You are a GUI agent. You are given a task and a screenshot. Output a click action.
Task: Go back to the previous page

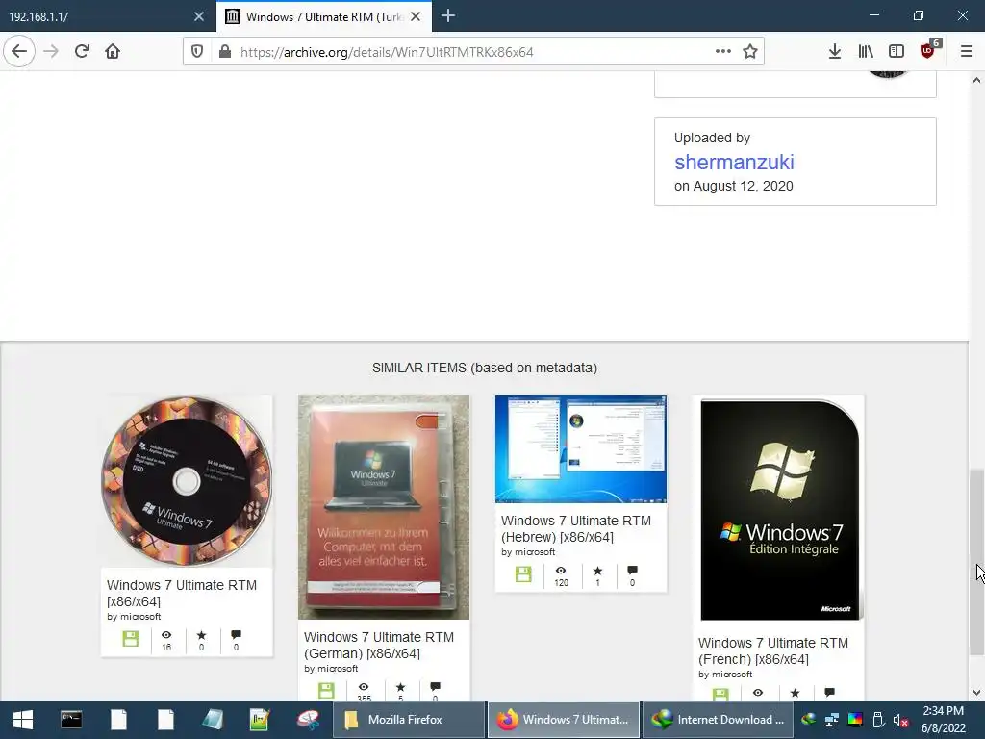(19, 51)
